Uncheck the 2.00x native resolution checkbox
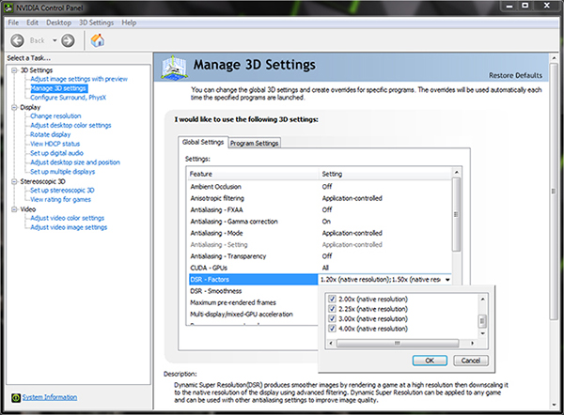Viewport: 564px width, 415px height. 332,299
